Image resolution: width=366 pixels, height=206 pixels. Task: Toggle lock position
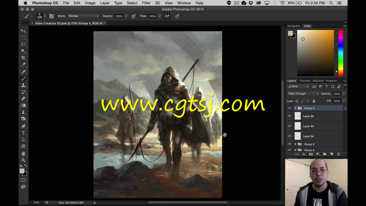(x=308, y=101)
